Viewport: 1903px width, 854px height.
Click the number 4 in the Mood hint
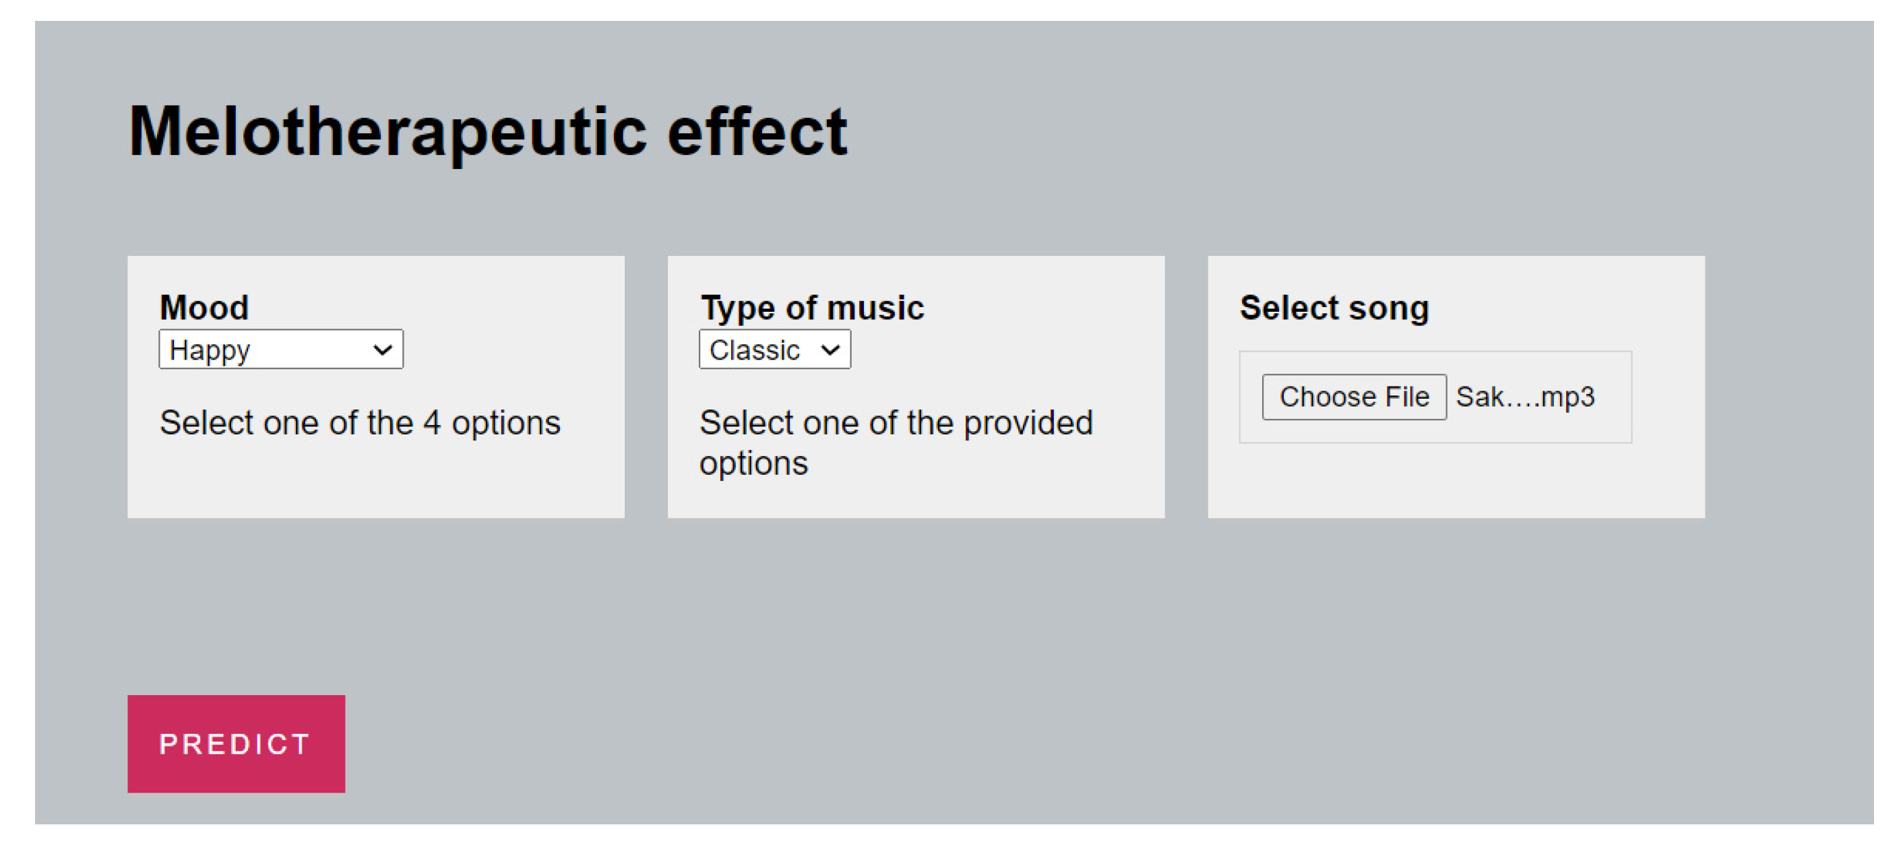point(432,423)
